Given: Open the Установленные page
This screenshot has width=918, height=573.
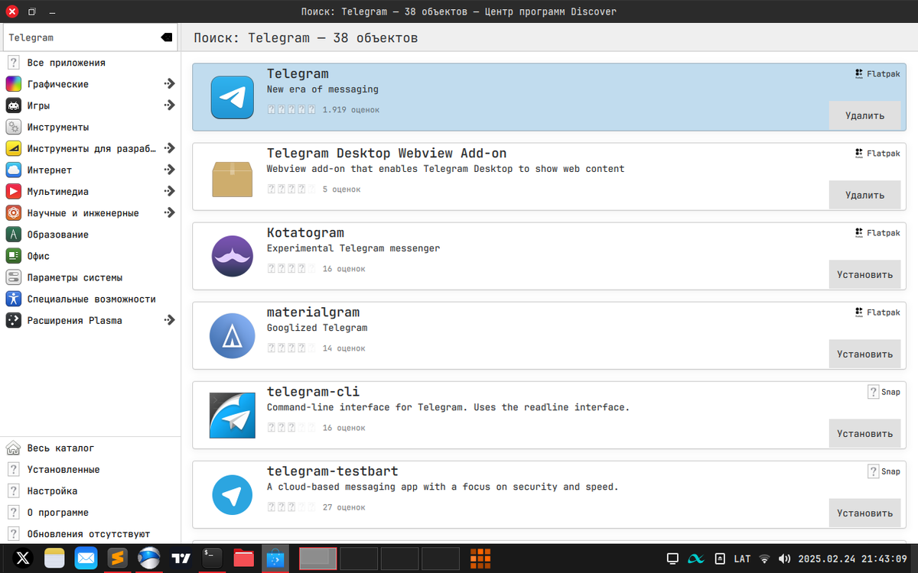Looking at the screenshot, I should (x=90, y=469).
